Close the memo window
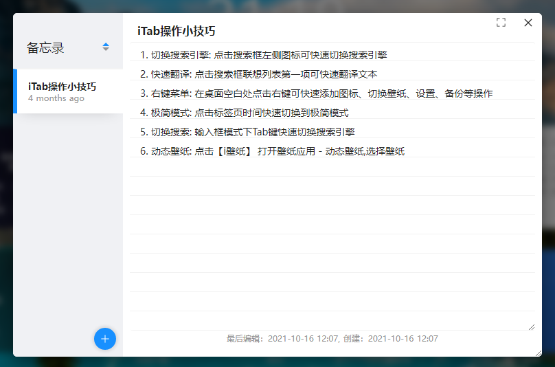 tap(528, 23)
